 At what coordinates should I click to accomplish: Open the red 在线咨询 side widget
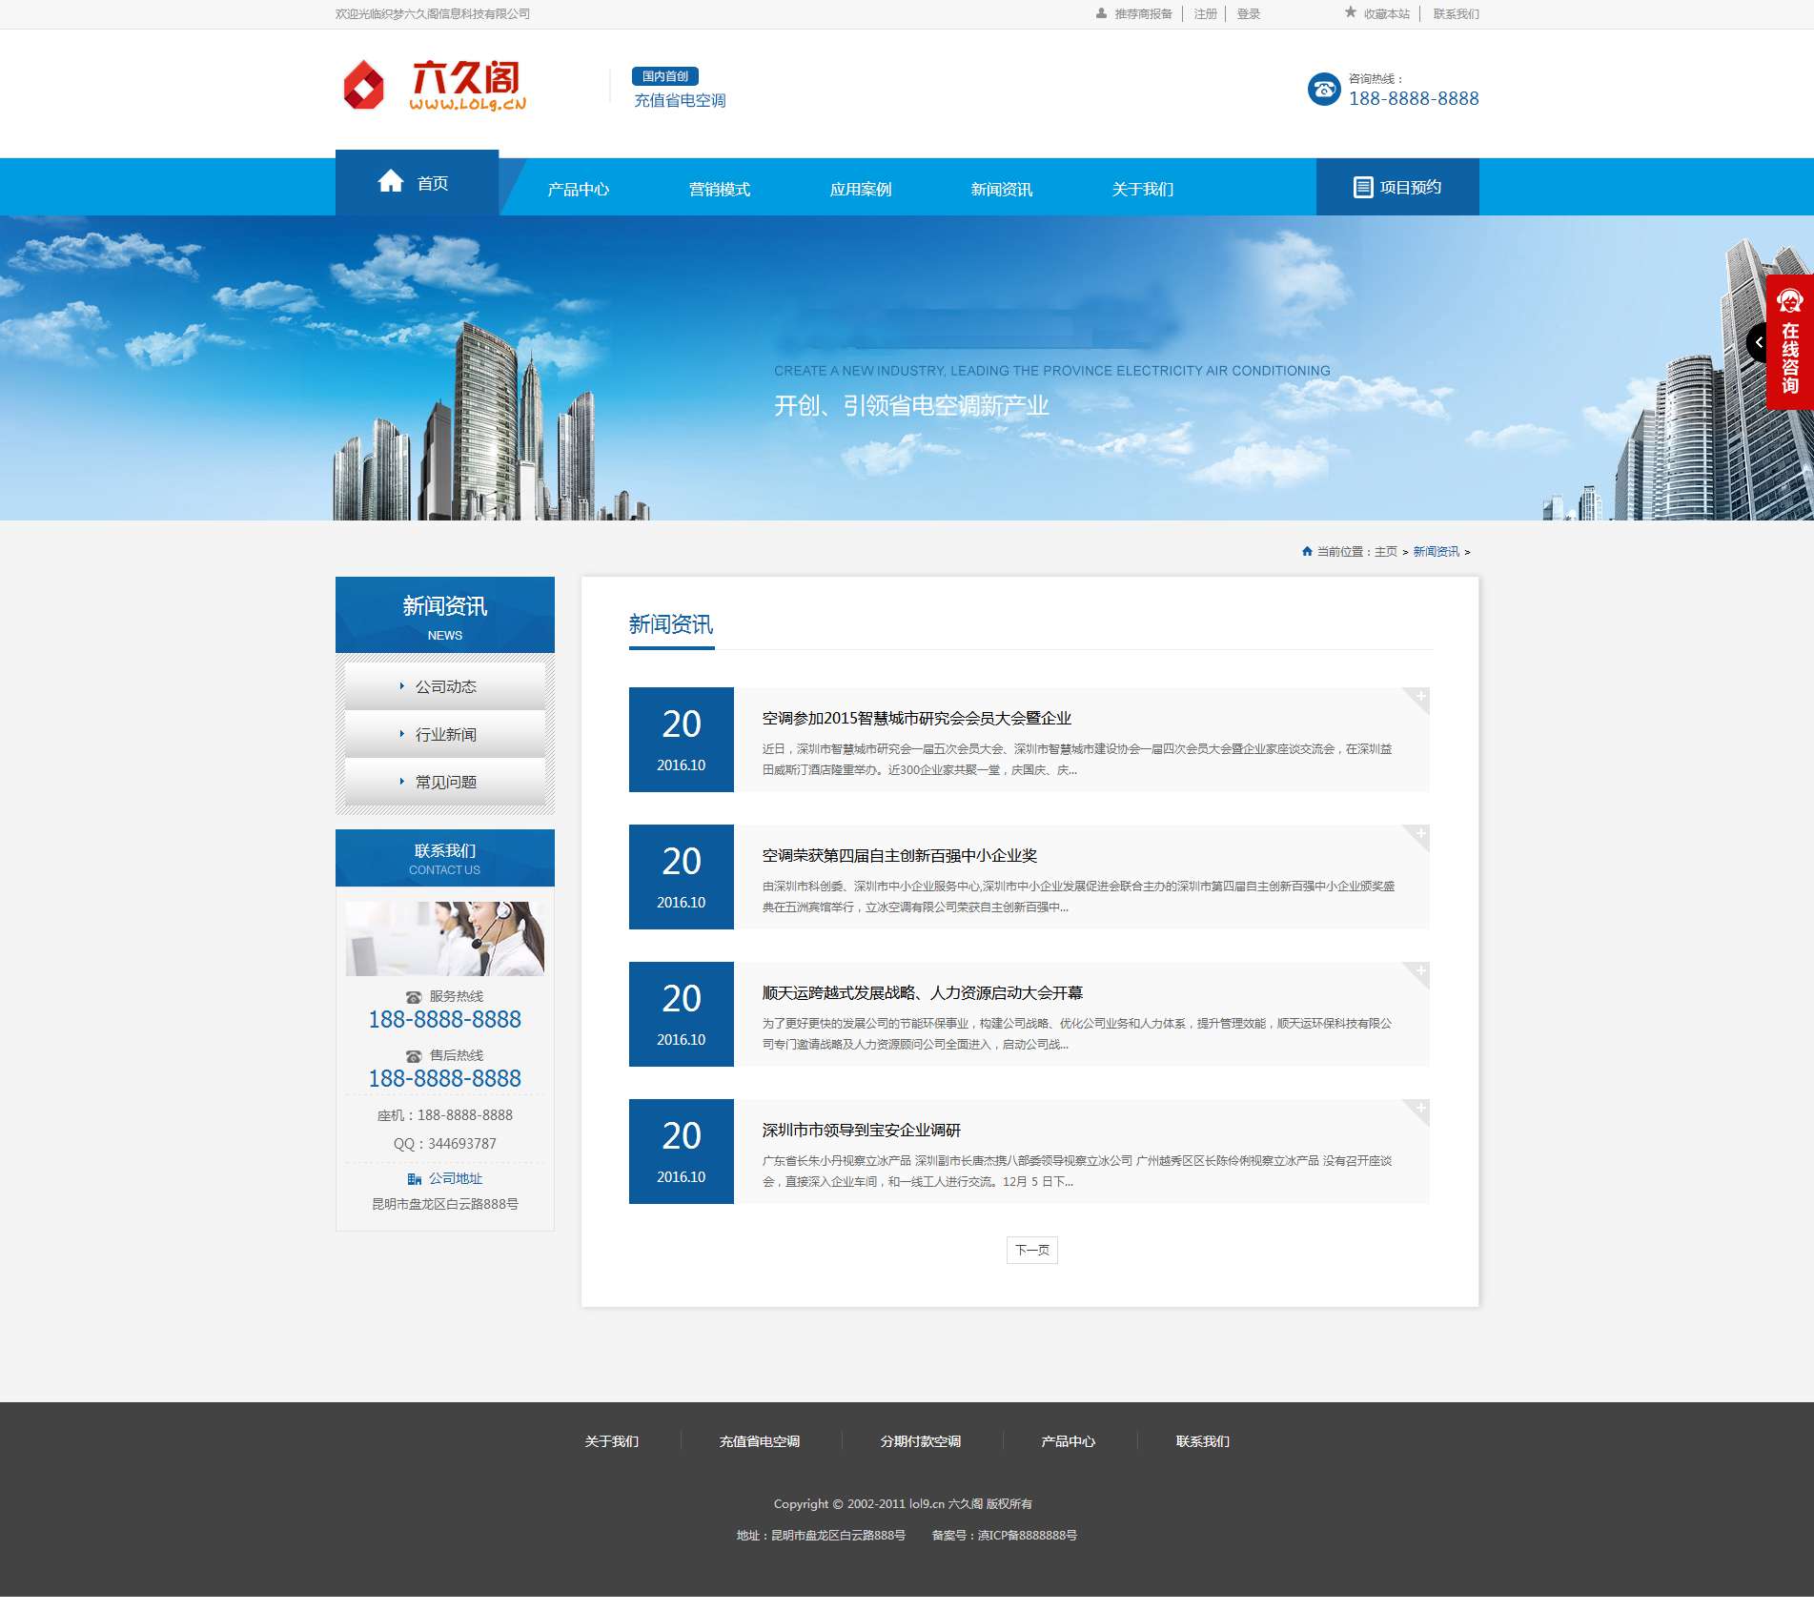tap(1790, 342)
